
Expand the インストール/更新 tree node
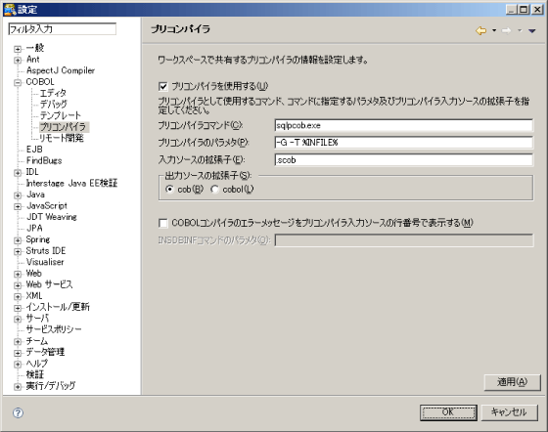(18, 308)
